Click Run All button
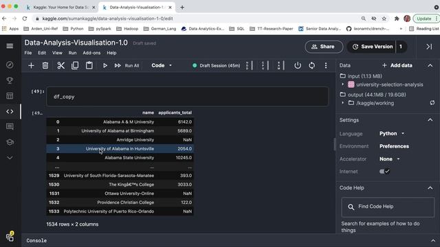Image resolution: width=440 pixels, height=247 pixels. click(x=126, y=66)
